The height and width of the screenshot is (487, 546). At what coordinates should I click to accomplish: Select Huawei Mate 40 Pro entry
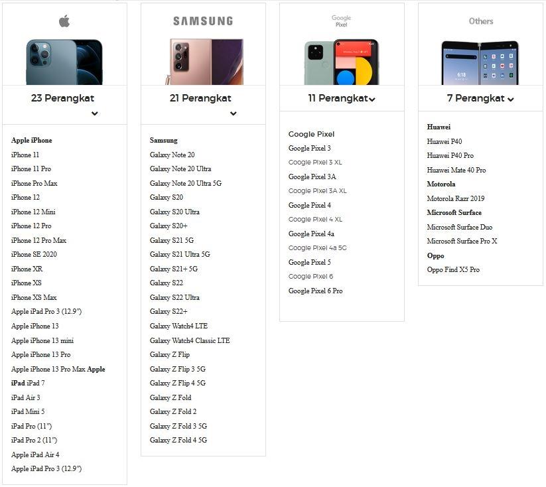tap(456, 171)
